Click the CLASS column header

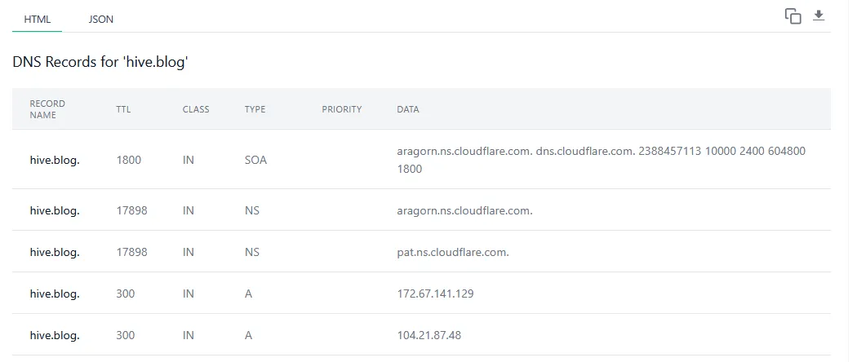click(x=196, y=109)
